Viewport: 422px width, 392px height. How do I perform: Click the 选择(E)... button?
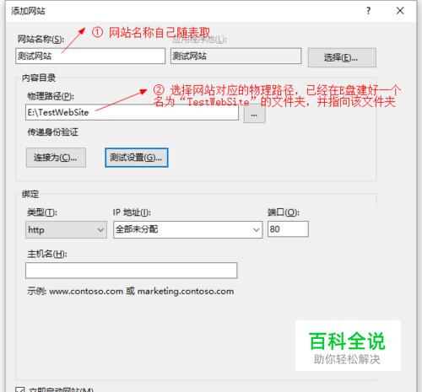[x=342, y=57]
